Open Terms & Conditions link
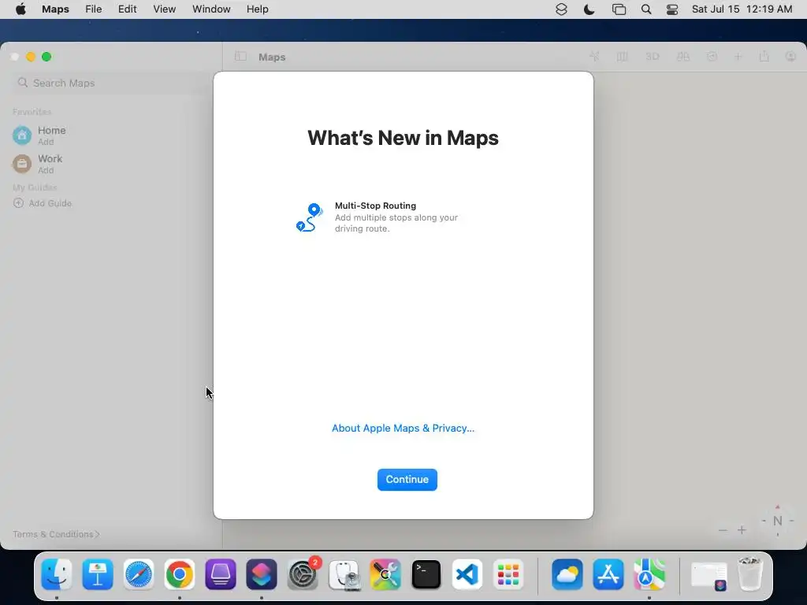The width and height of the screenshot is (807, 605). 56,534
